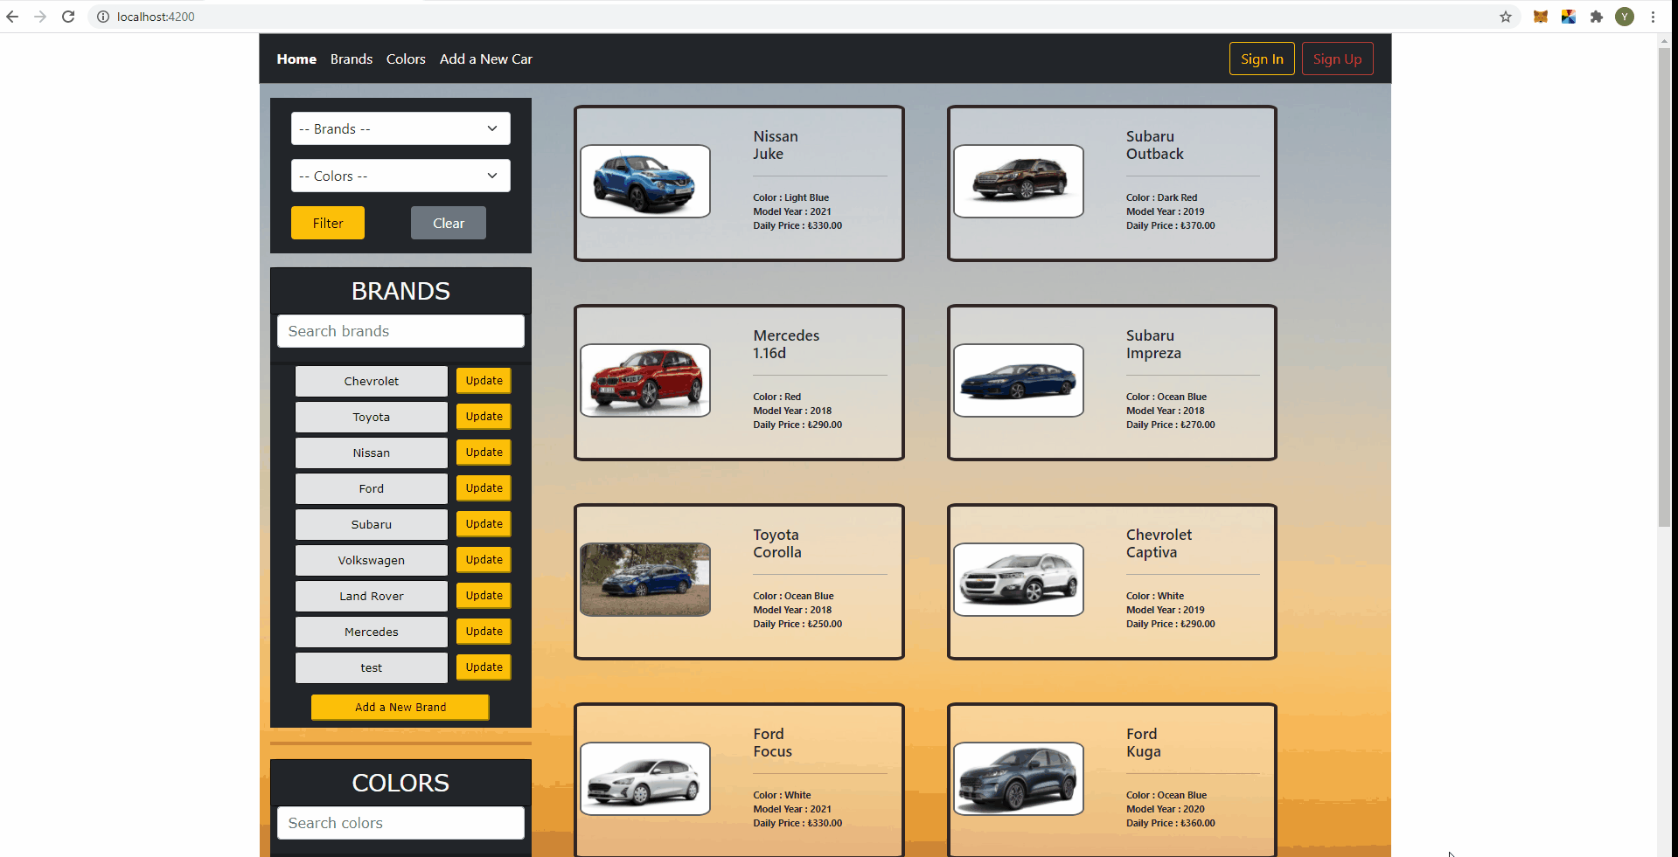Reload the page with the browser refresh icon
Image resolution: width=1678 pixels, height=857 pixels.
click(68, 17)
